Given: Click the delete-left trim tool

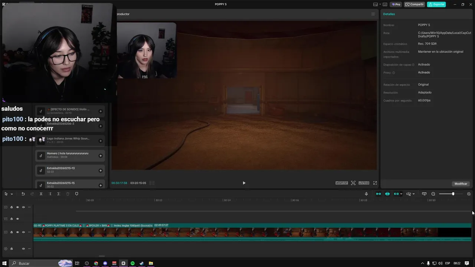Looking at the screenshot, I should [x=50, y=194].
